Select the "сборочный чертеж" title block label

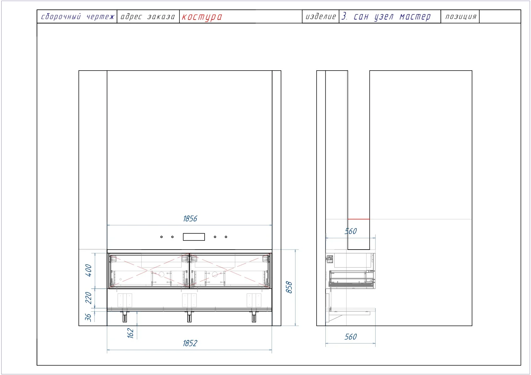click(78, 17)
